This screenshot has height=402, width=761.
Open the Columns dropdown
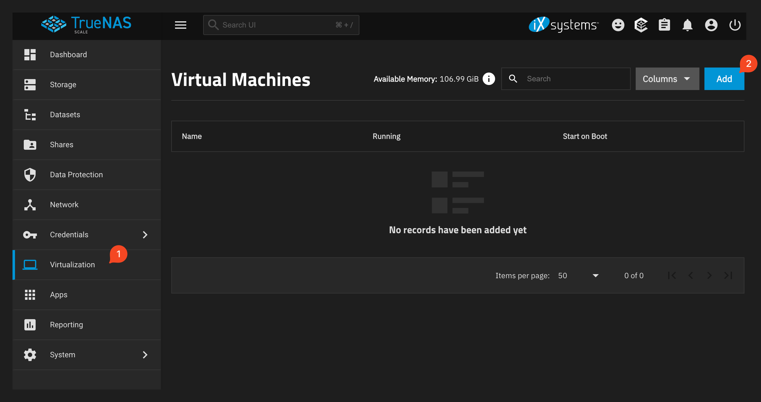pyautogui.click(x=667, y=79)
